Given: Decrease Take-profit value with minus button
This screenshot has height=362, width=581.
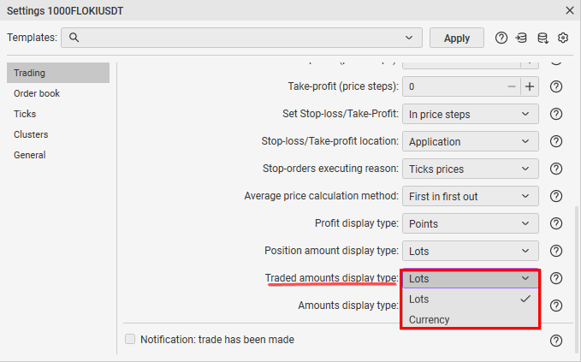Looking at the screenshot, I should (512, 86).
